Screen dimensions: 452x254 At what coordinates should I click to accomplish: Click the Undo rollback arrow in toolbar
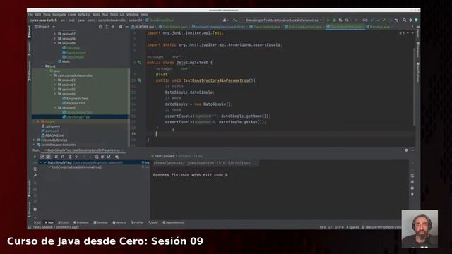click(x=397, y=20)
